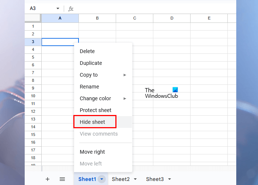Viewport: 258px width, 185px height.
Task: Click the Name box showing A3
Action: pos(41,8)
